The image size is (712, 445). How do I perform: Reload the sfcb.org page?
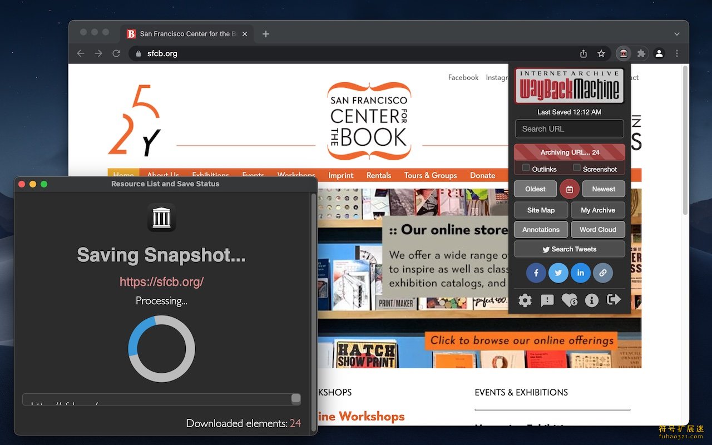116,53
